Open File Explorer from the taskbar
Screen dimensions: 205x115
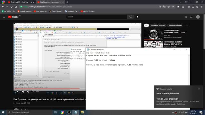click(82, 112)
